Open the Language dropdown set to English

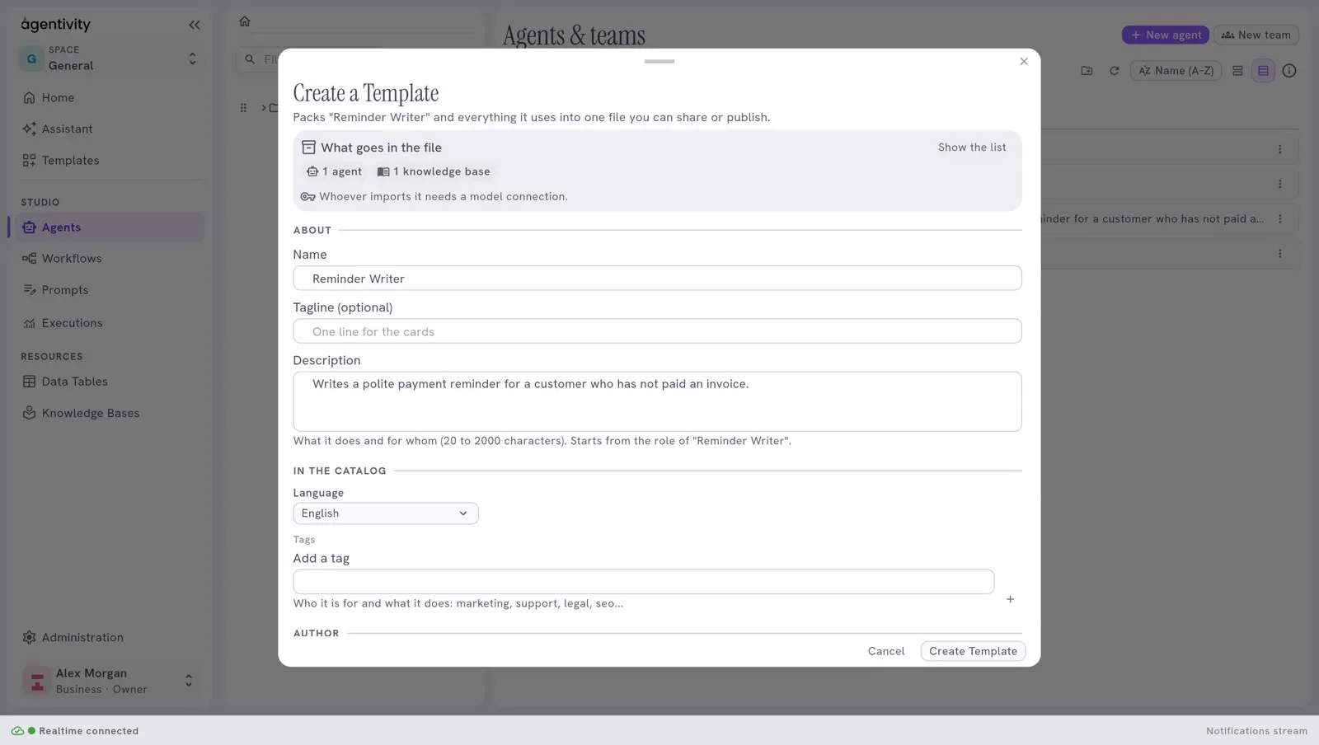(386, 513)
